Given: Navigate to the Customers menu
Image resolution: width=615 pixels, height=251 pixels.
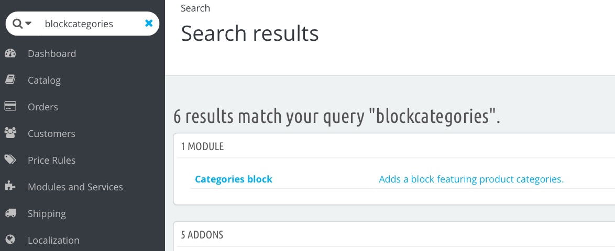Looking at the screenshot, I should click(51, 133).
